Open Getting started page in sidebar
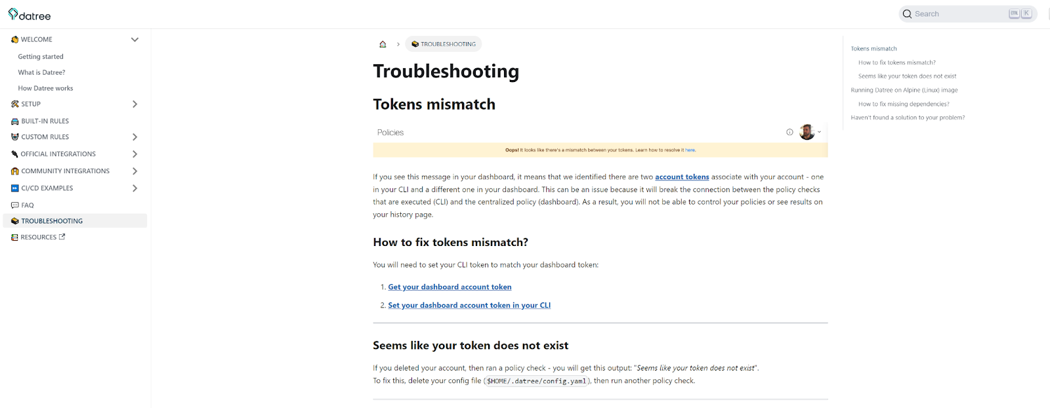Image resolution: width=1050 pixels, height=408 pixels. pyautogui.click(x=41, y=56)
